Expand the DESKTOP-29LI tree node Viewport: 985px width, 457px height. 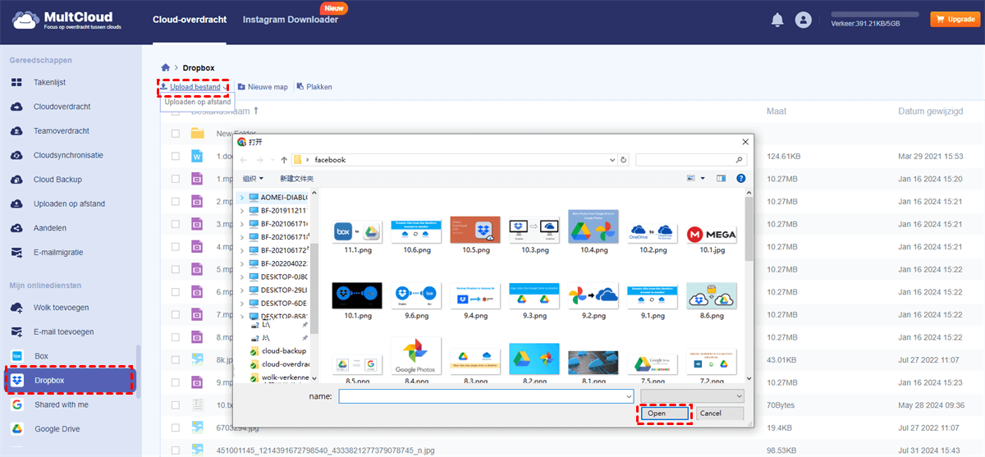pyautogui.click(x=241, y=290)
